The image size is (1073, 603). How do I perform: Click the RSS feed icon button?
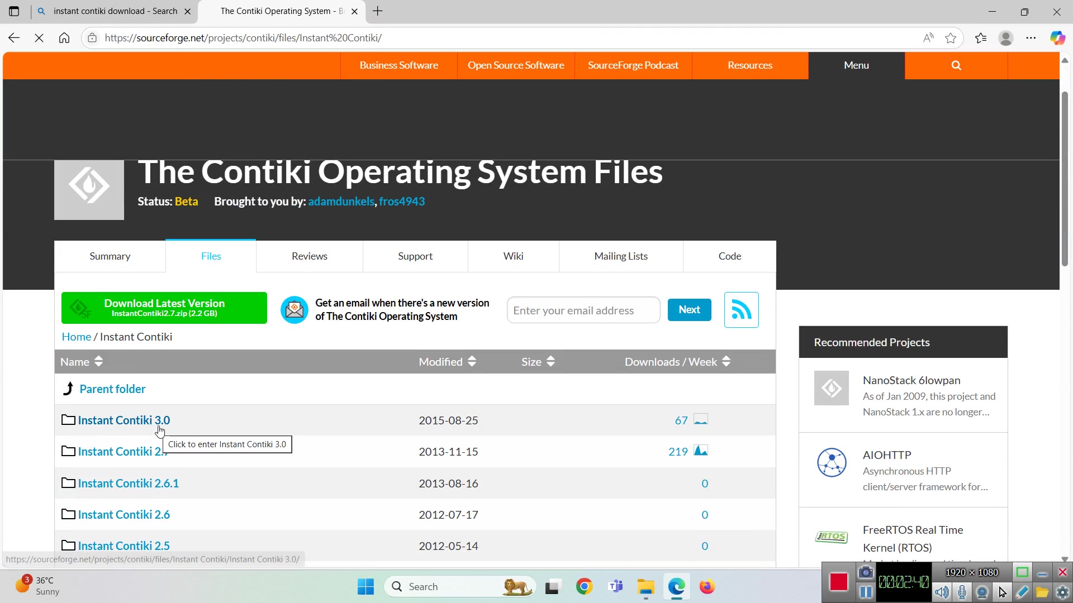pyautogui.click(x=741, y=310)
